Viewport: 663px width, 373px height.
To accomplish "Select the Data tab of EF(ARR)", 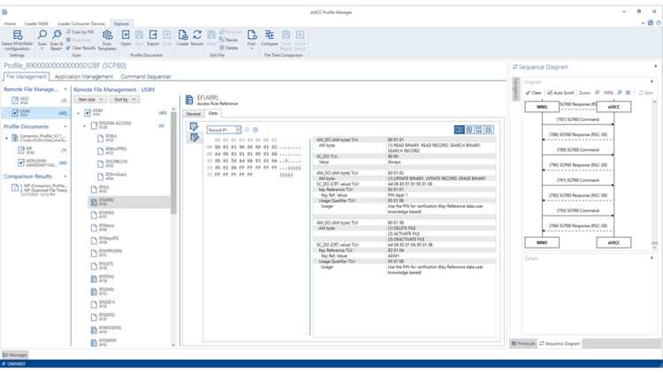I will click(x=213, y=113).
